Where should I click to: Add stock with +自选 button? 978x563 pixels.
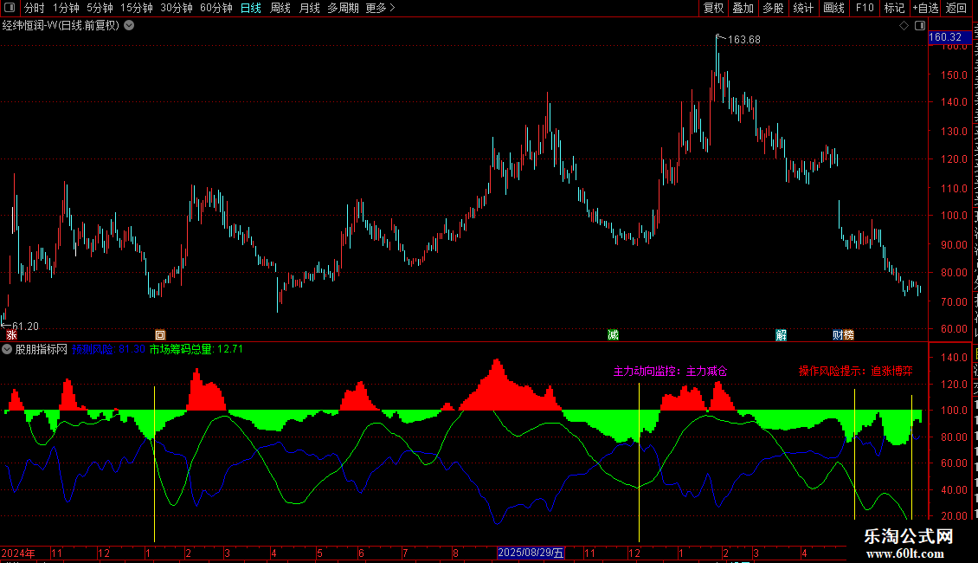pos(925,8)
